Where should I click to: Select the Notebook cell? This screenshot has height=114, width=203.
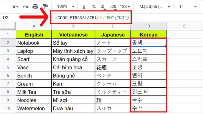[34, 43]
